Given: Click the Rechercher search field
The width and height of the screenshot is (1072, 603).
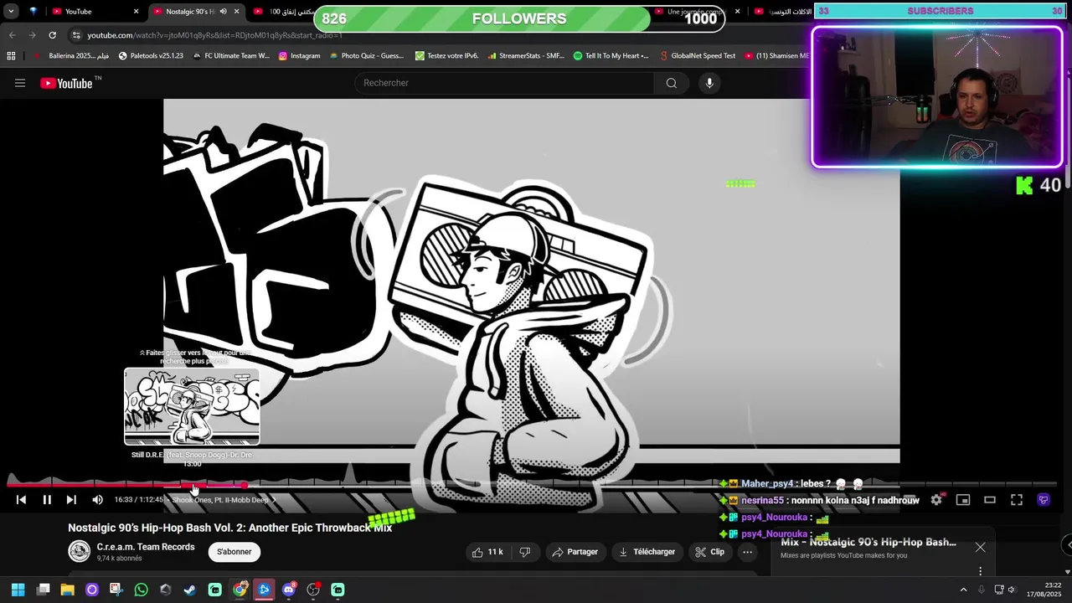Looking at the screenshot, I should click(x=504, y=83).
